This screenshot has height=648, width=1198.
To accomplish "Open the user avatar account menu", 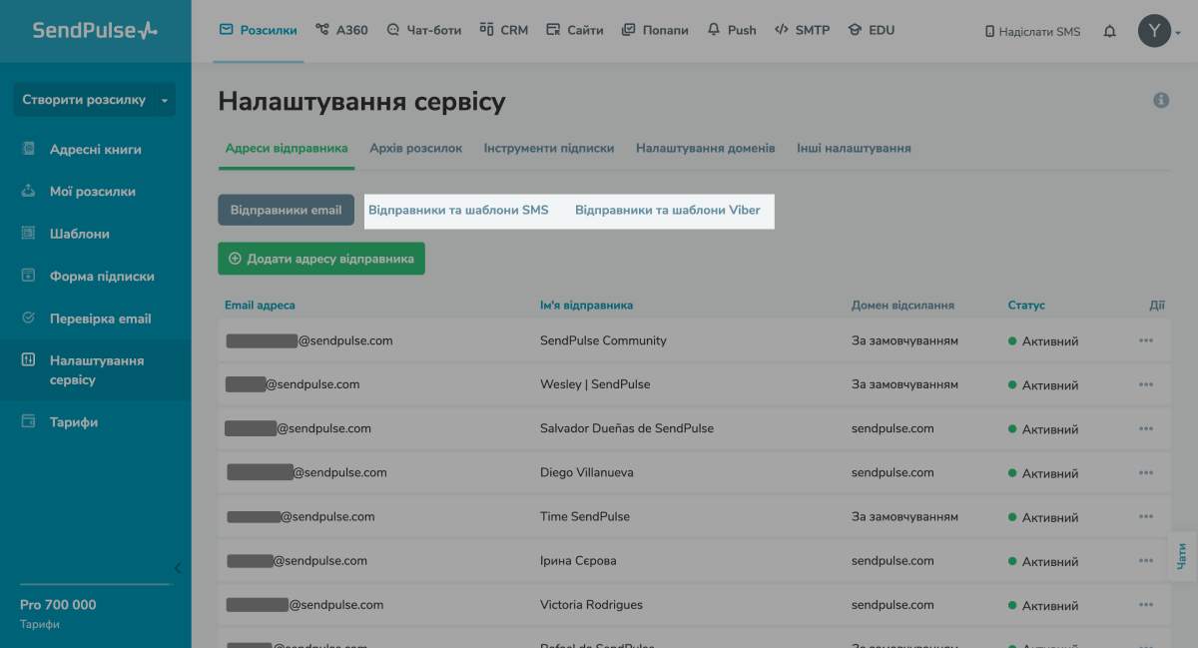I will [x=1157, y=31].
